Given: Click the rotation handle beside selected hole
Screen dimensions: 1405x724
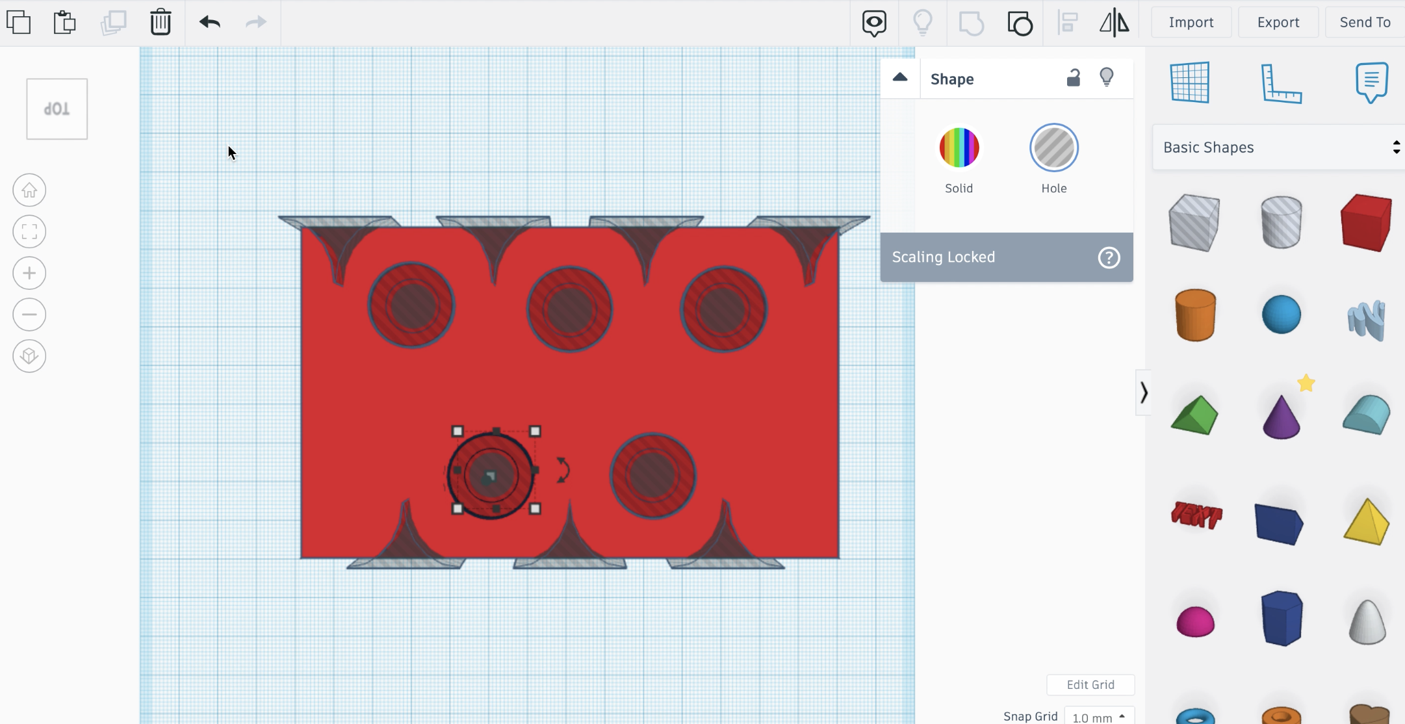Looking at the screenshot, I should click(x=563, y=470).
